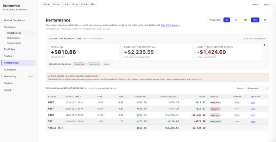Click the MNG status indicator chip
Image resolution: width=276 pixels, height=142 pixels.
[46, 4]
